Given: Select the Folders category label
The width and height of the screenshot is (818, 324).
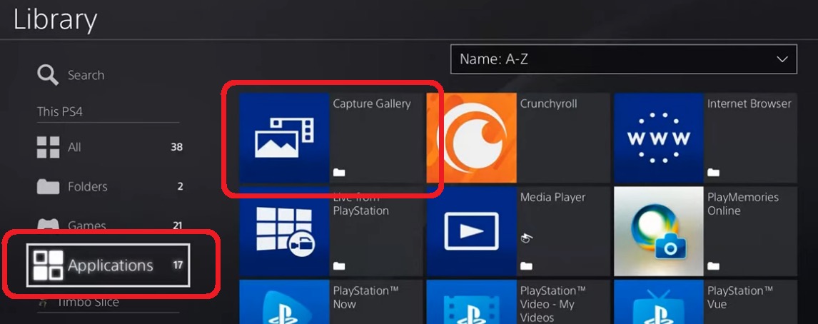Looking at the screenshot, I should click(x=88, y=187).
